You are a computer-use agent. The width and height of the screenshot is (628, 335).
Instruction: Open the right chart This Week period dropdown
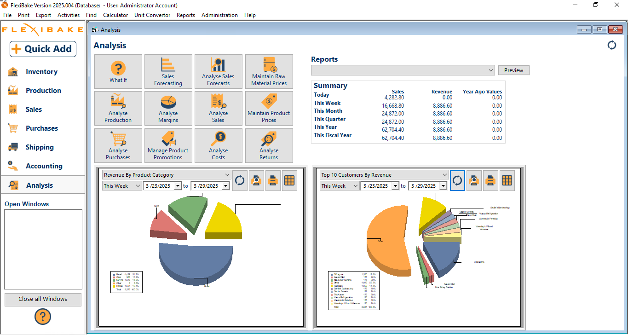[356, 186]
